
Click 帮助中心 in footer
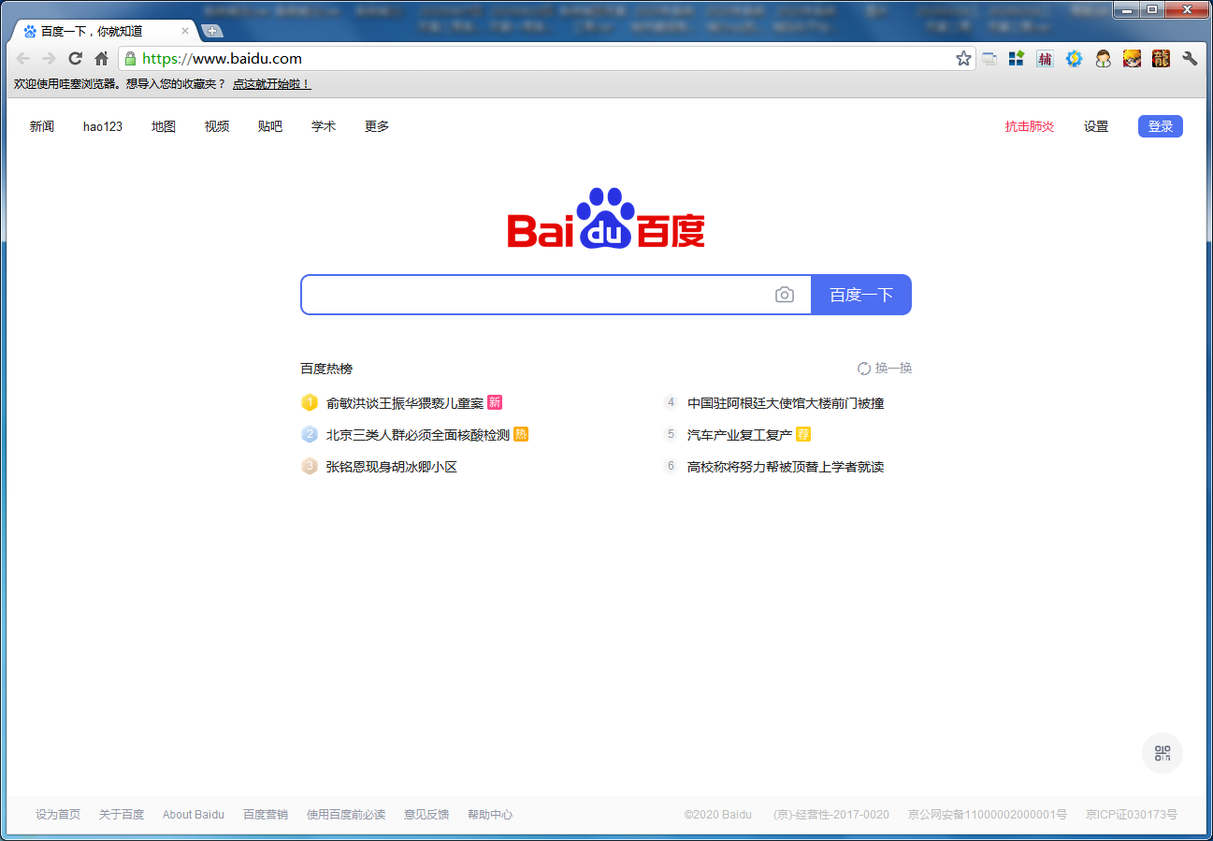[x=490, y=815]
